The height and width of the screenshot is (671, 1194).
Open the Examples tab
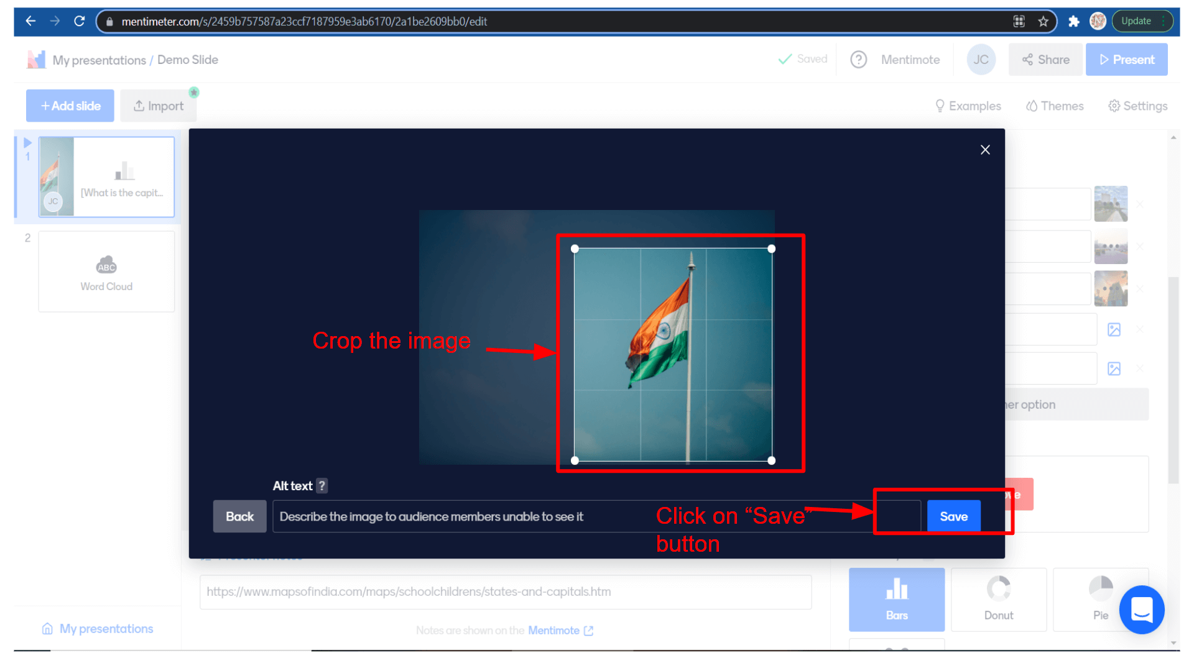[x=968, y=106]
